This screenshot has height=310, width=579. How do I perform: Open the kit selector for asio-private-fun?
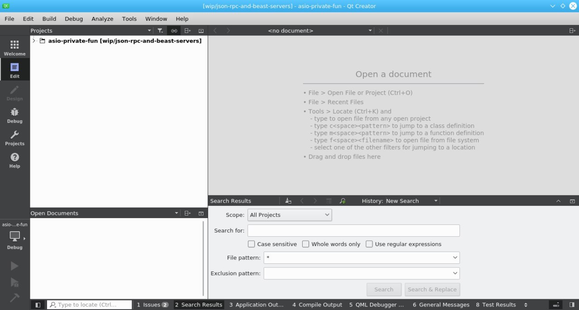(14, 237)
